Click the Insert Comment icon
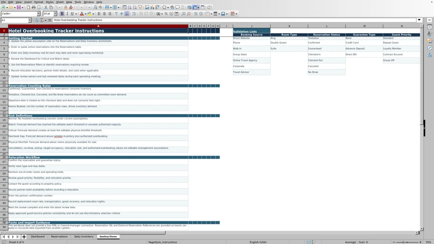The height and width of the screenshot is (244, 434). pyautogui.click(x=178, y=7)
